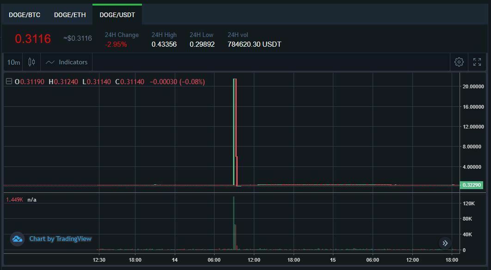Image resolution: width=491 pixels, height=270 pixels.
Task: Click the '15' date marker on time axis
Action: pos(333,260)
